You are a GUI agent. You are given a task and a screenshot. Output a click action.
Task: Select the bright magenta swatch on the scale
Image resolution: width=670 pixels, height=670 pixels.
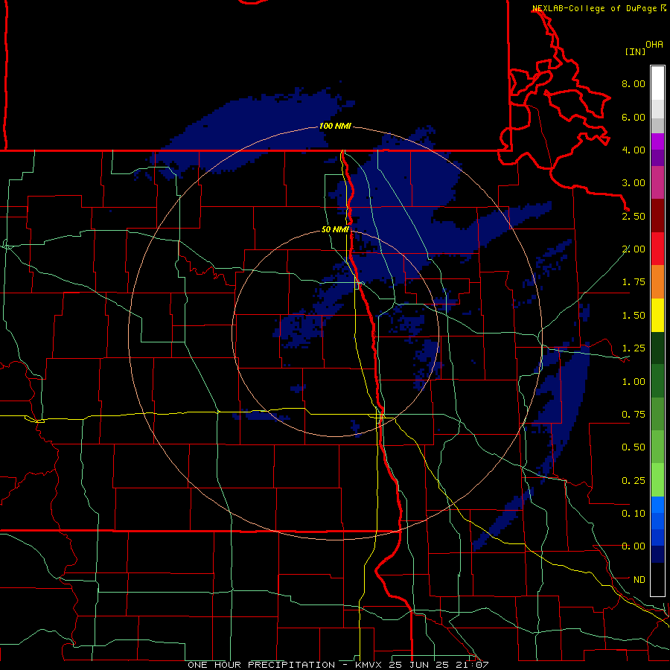657,141
